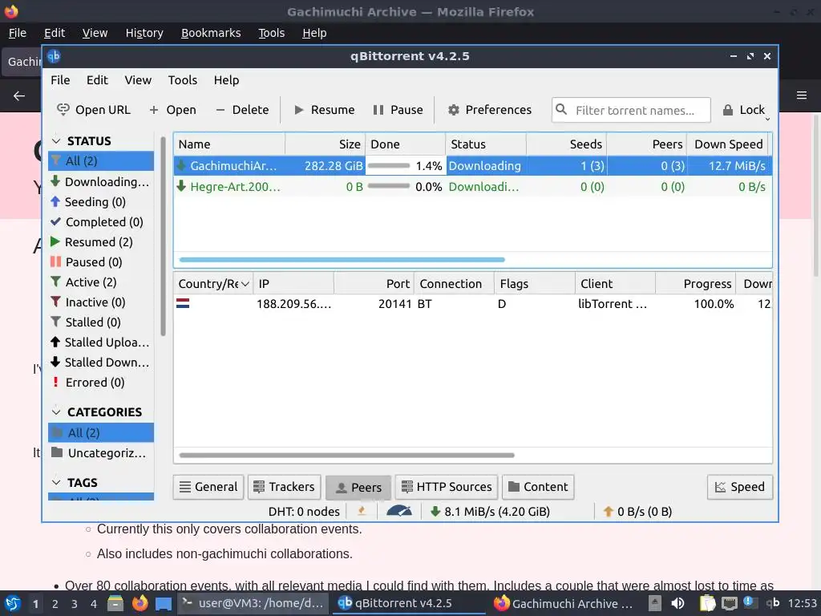Click show desktop icon in taskbar
821x616 pixels.
pyautogui.click(x=164, y=603)
